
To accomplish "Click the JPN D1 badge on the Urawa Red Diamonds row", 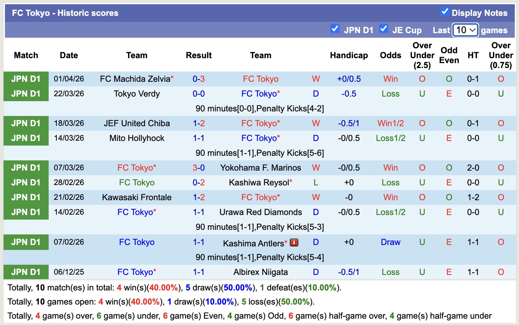I will 26,212.
